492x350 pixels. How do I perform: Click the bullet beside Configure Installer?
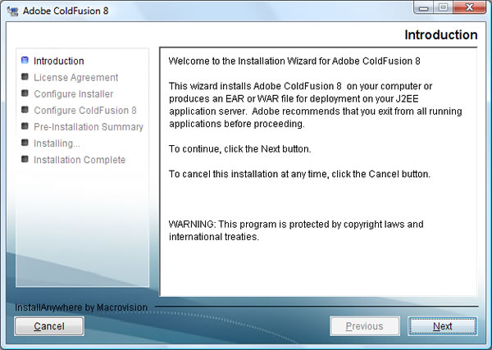coord(25,93)
